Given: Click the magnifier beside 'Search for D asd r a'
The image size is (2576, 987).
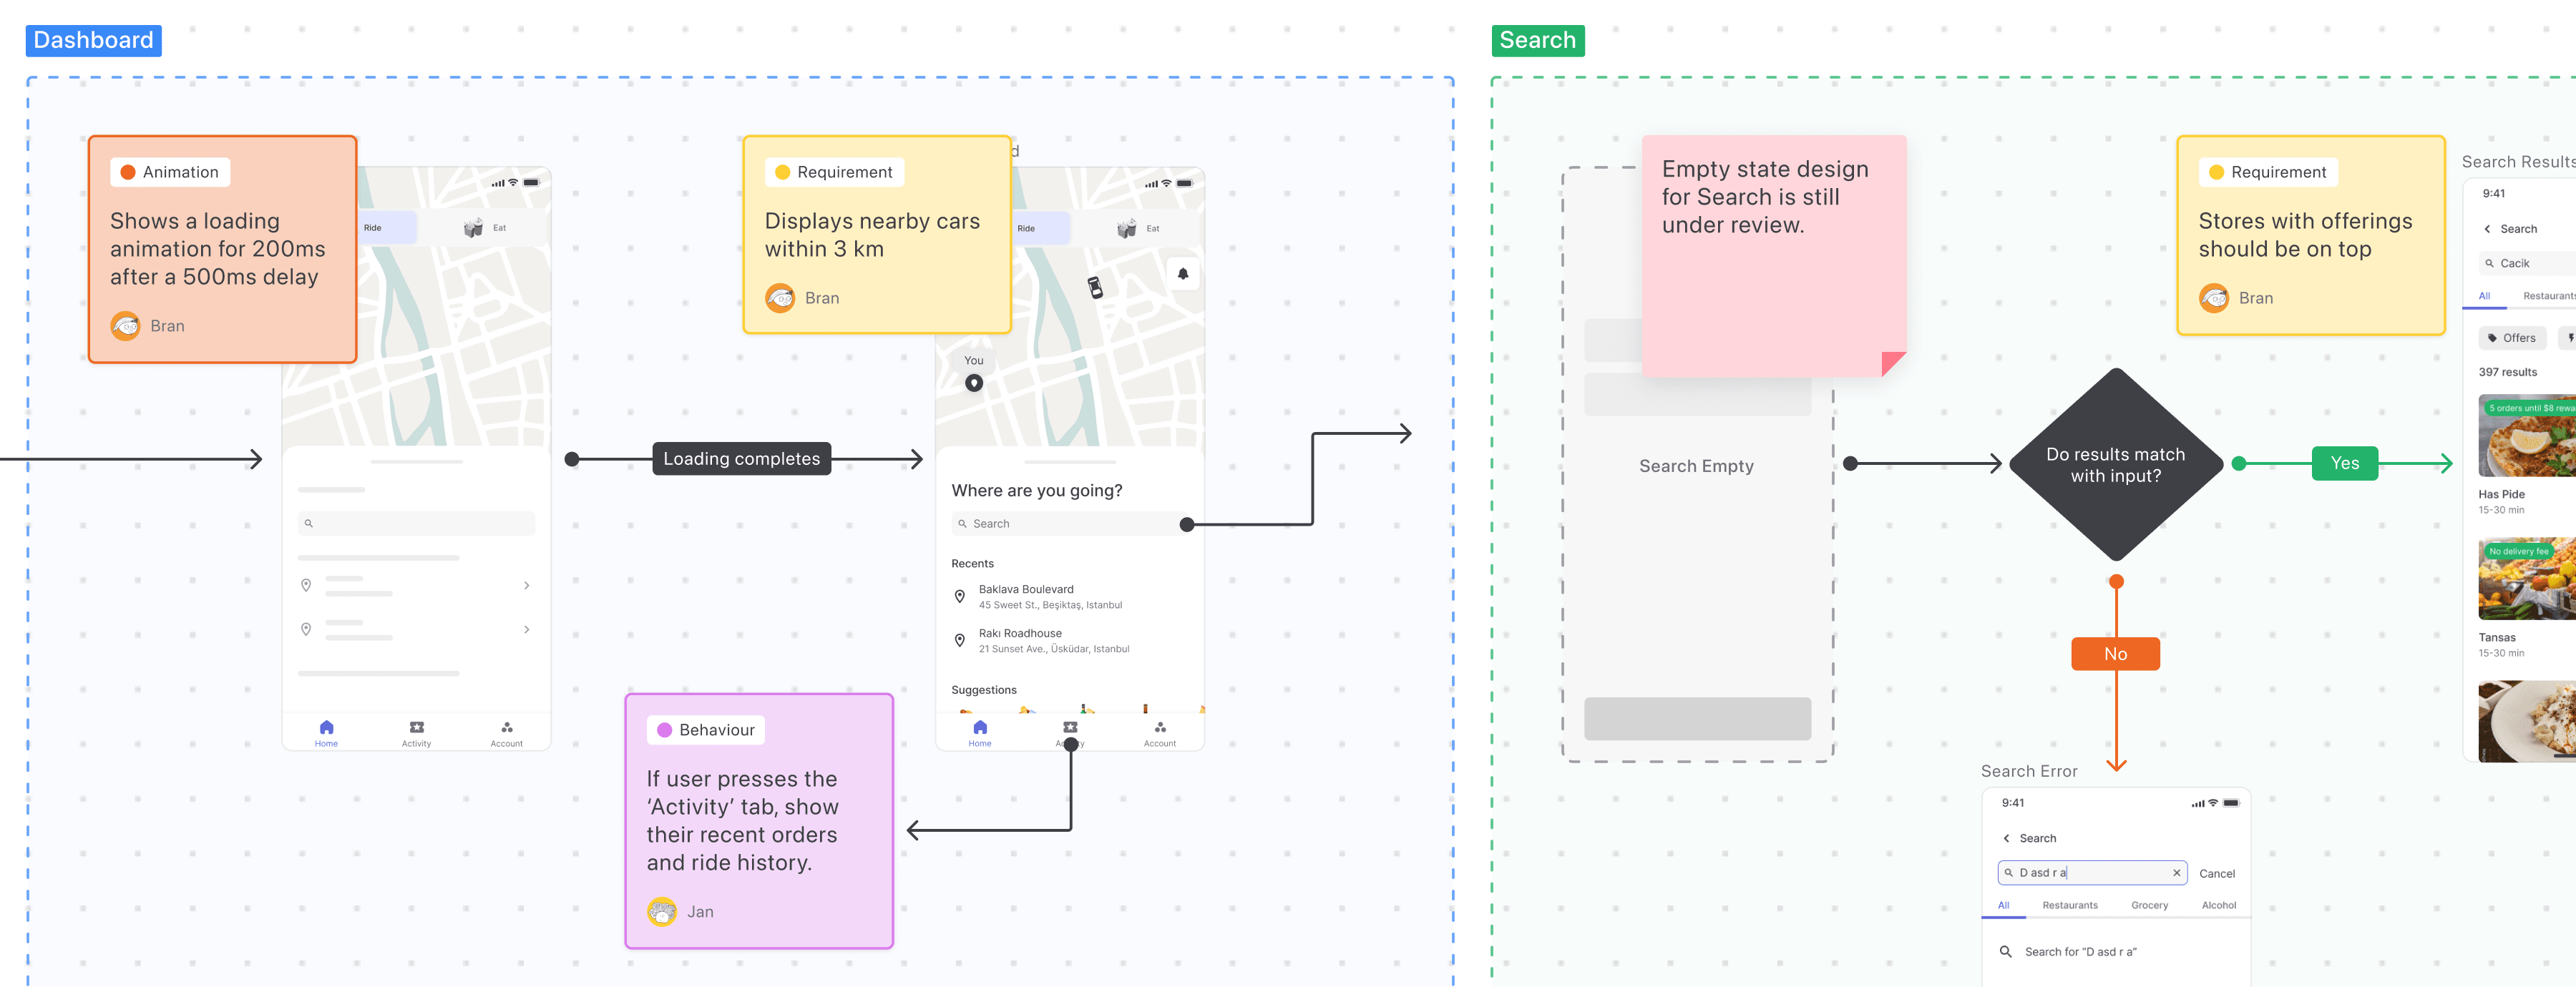Looking at the screenshot, I should point(2005,952).
